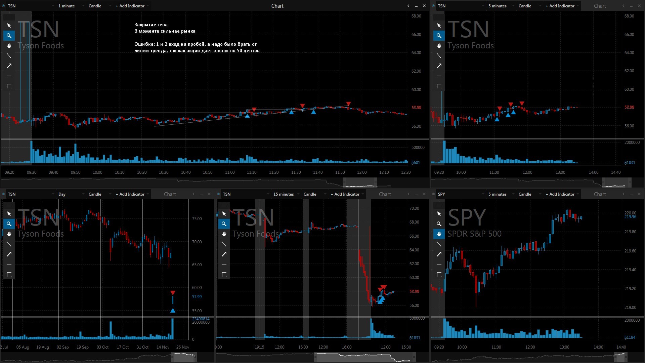The image size is (645, 363).
Task: Click the back arrow in SPY chart header
Action: (623, 194)
